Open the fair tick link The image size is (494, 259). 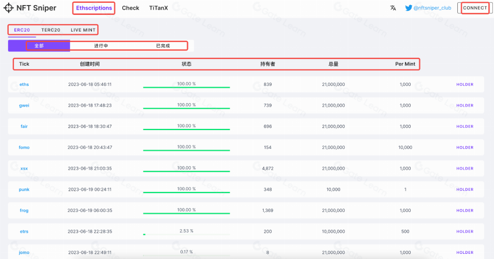point(24,127)
